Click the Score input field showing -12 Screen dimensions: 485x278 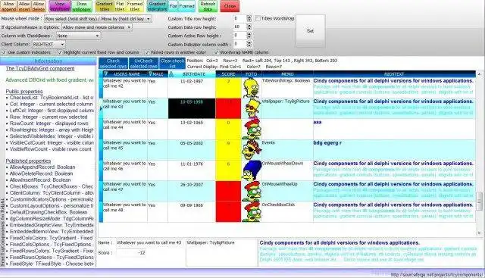tap(131, 253)
